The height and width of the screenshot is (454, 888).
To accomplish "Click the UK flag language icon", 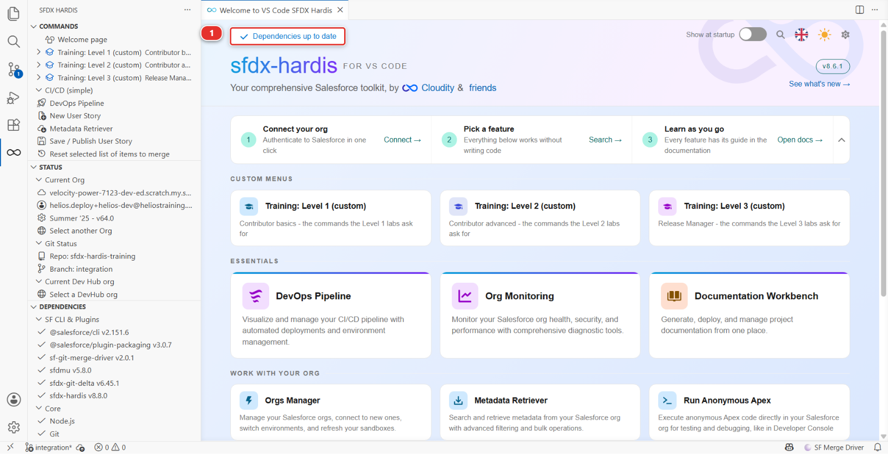I will (x=801, y=34).
